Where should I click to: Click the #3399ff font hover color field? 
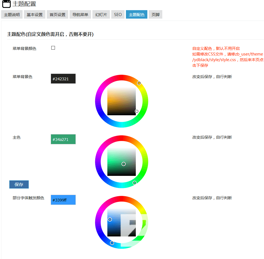63,200
